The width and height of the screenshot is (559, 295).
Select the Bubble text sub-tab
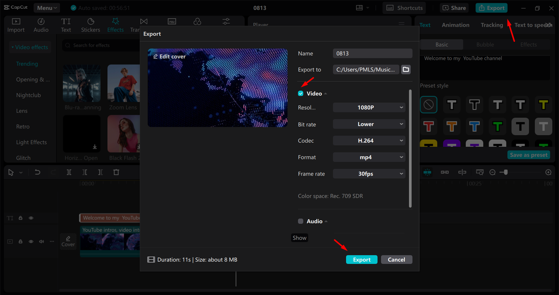pos(485,44)
